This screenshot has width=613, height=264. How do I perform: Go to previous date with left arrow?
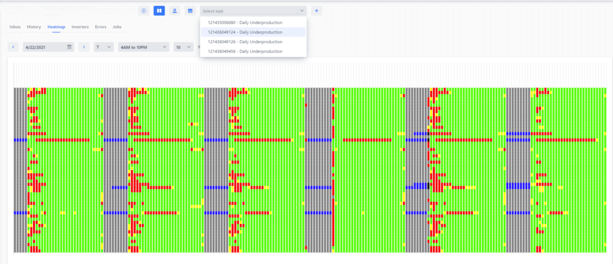[x=13, y=47]
